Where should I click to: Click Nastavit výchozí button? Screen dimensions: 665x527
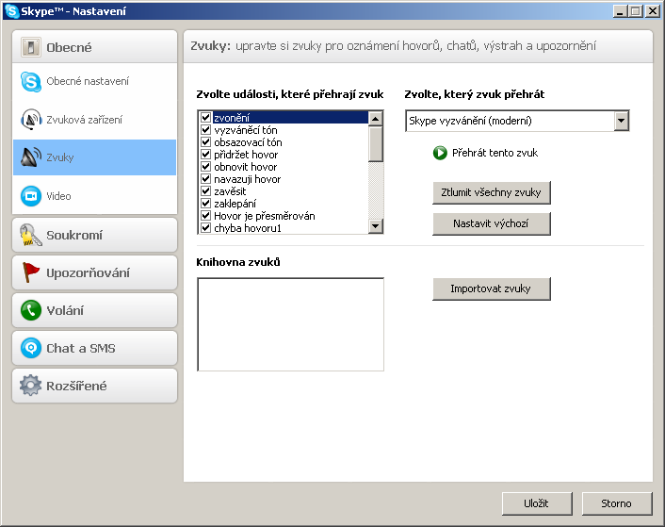click(492, 223)
